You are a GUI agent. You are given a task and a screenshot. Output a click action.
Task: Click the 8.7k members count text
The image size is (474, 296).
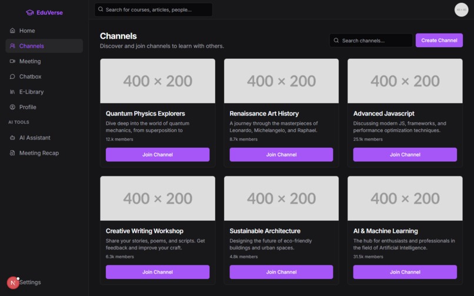click(x=243, y=139)
